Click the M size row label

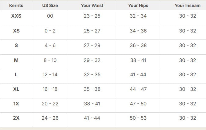[16, 60]
